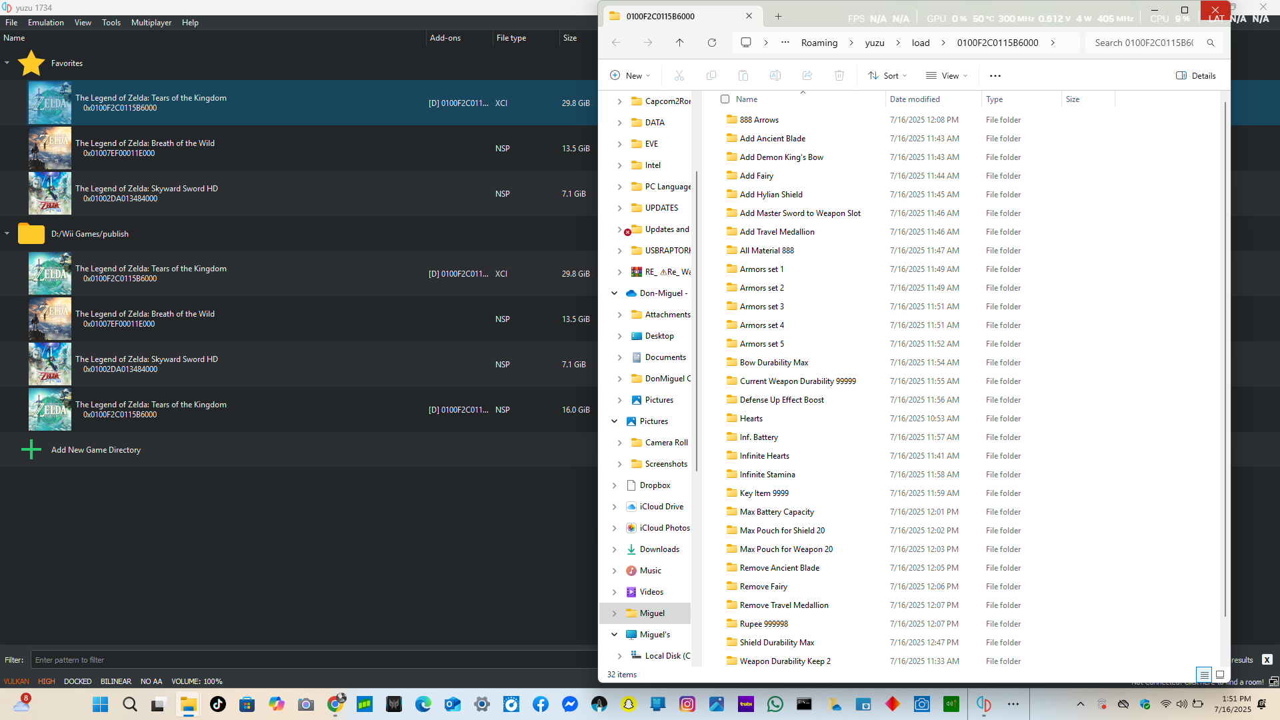Open the View menu in yuzu
Image resolution: width=1280 pixels, height=720 pixels.
pos(83,23)
